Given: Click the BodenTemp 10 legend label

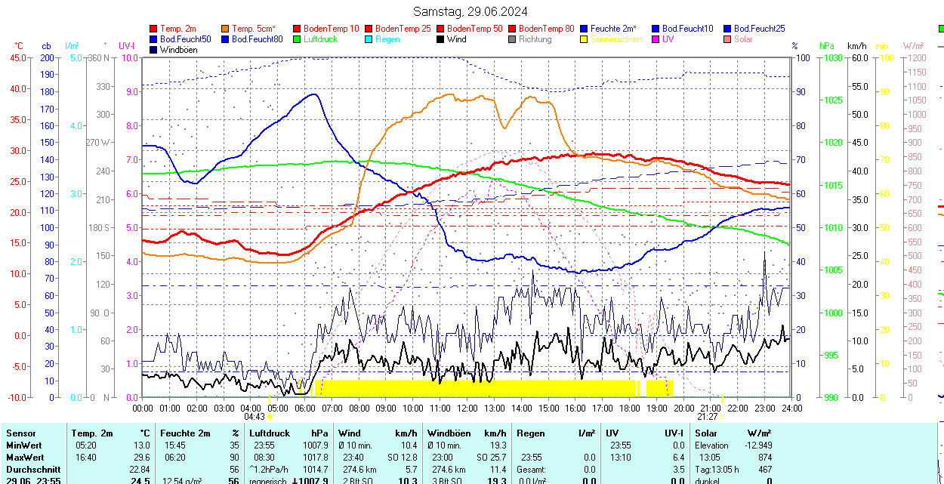Looking at the screenshot, I should pos(332,29).
